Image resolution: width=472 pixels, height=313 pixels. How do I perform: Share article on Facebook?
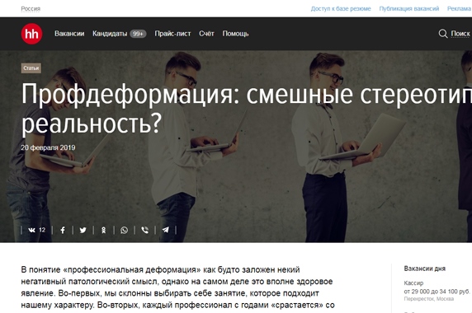[x=63, y=230]
